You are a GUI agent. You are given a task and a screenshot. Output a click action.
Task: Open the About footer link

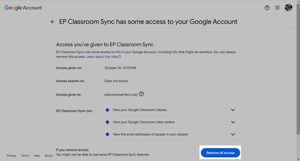48,156
